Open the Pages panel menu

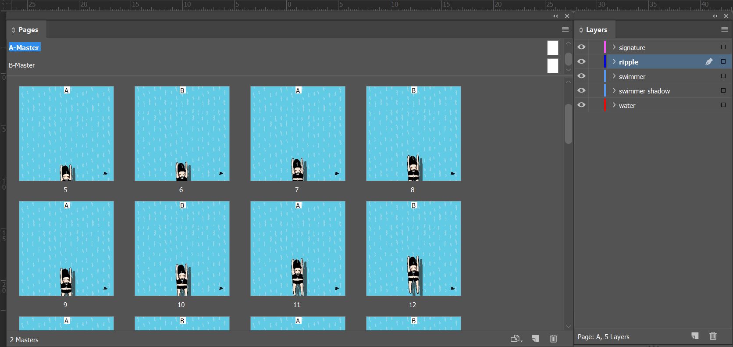(565, 29)
